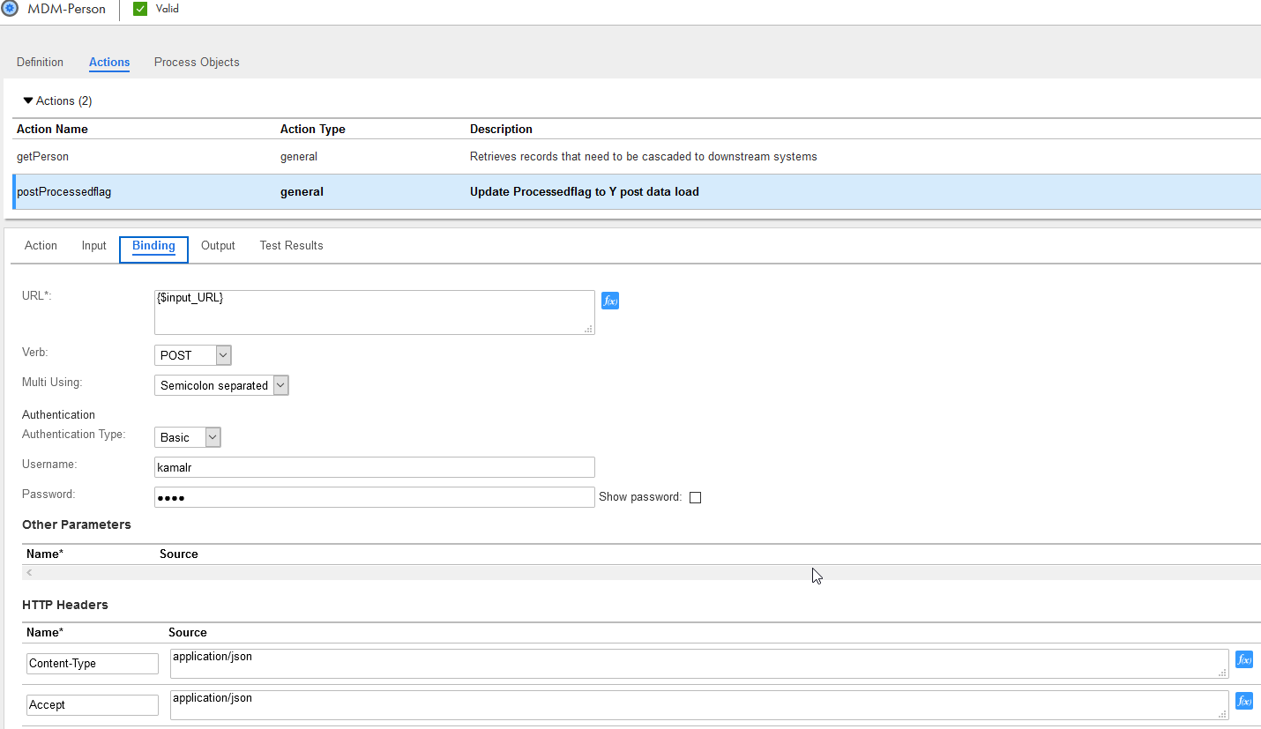This screenshot has height=729, width=1261.
Task: Switch to the Action sub-tab
Action: (x=41, y=246)
